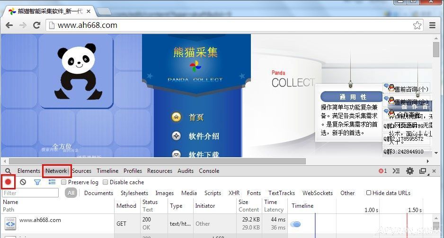The height and width of the screenshot is (238, 444).
Task: Filter requests by Documents
Action: pyautogui.click(x=98, y=193)
